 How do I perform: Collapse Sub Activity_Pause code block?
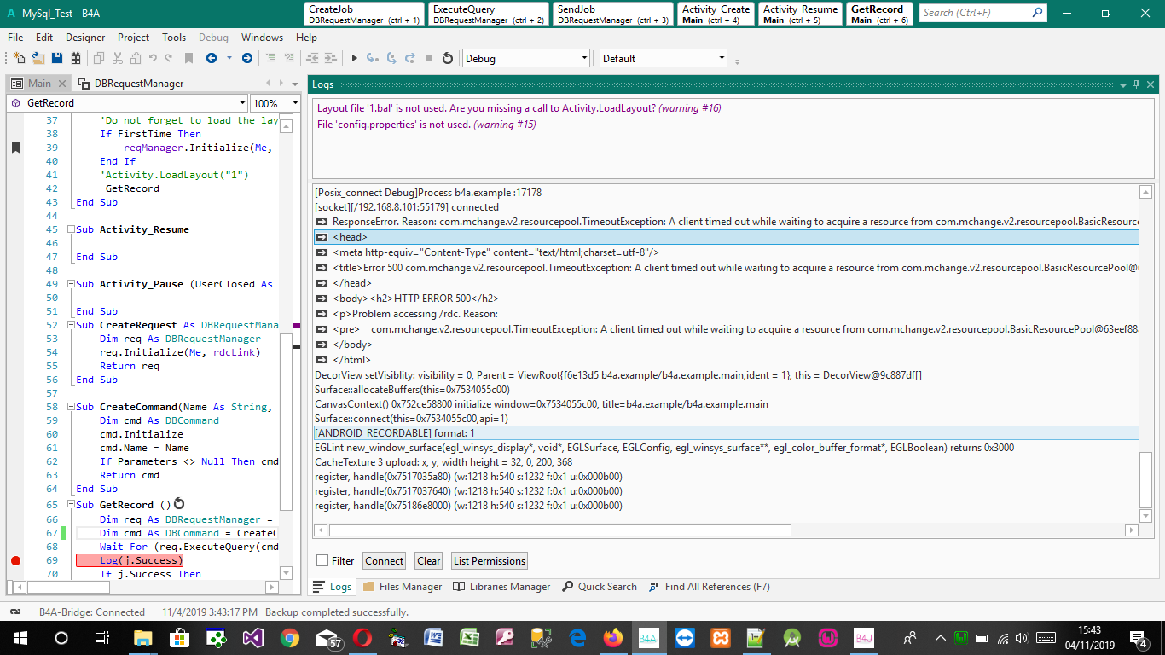point(70,284)
